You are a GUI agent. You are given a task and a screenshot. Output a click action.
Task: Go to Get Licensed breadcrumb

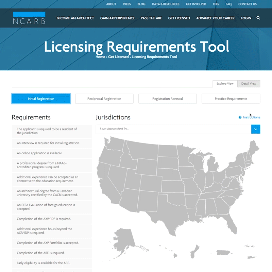click(x=118, y=57)
